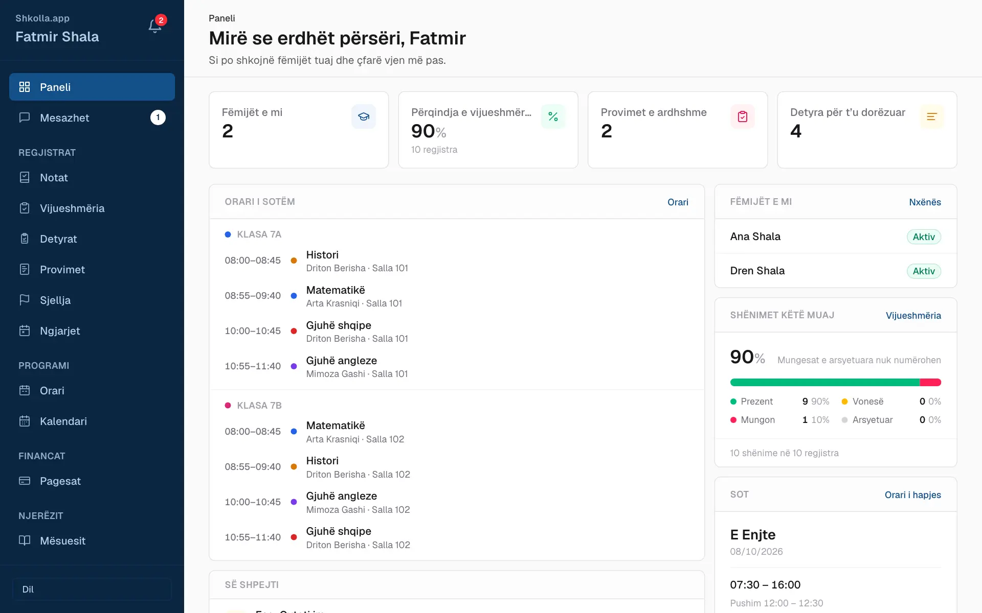
Task: Open the Orari link in today's schedule header
Action: [x=678, y=202]
